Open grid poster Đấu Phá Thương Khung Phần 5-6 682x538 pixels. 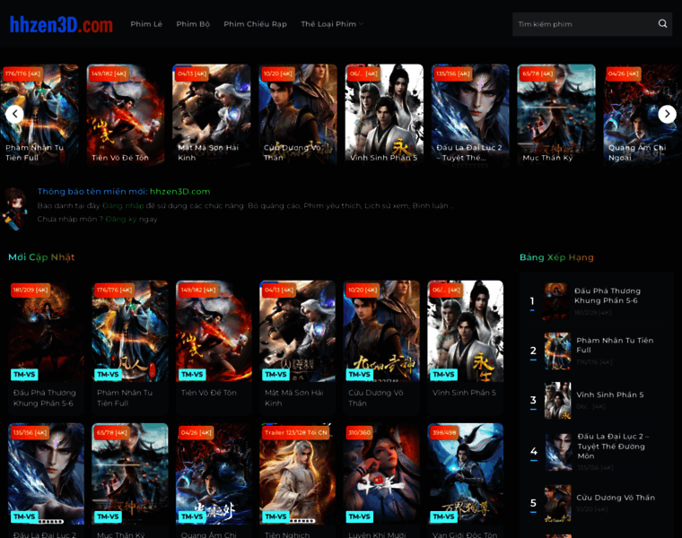(46, 331)
